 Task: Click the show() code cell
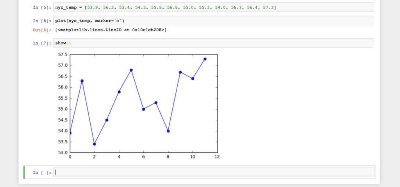coord(213,43)
